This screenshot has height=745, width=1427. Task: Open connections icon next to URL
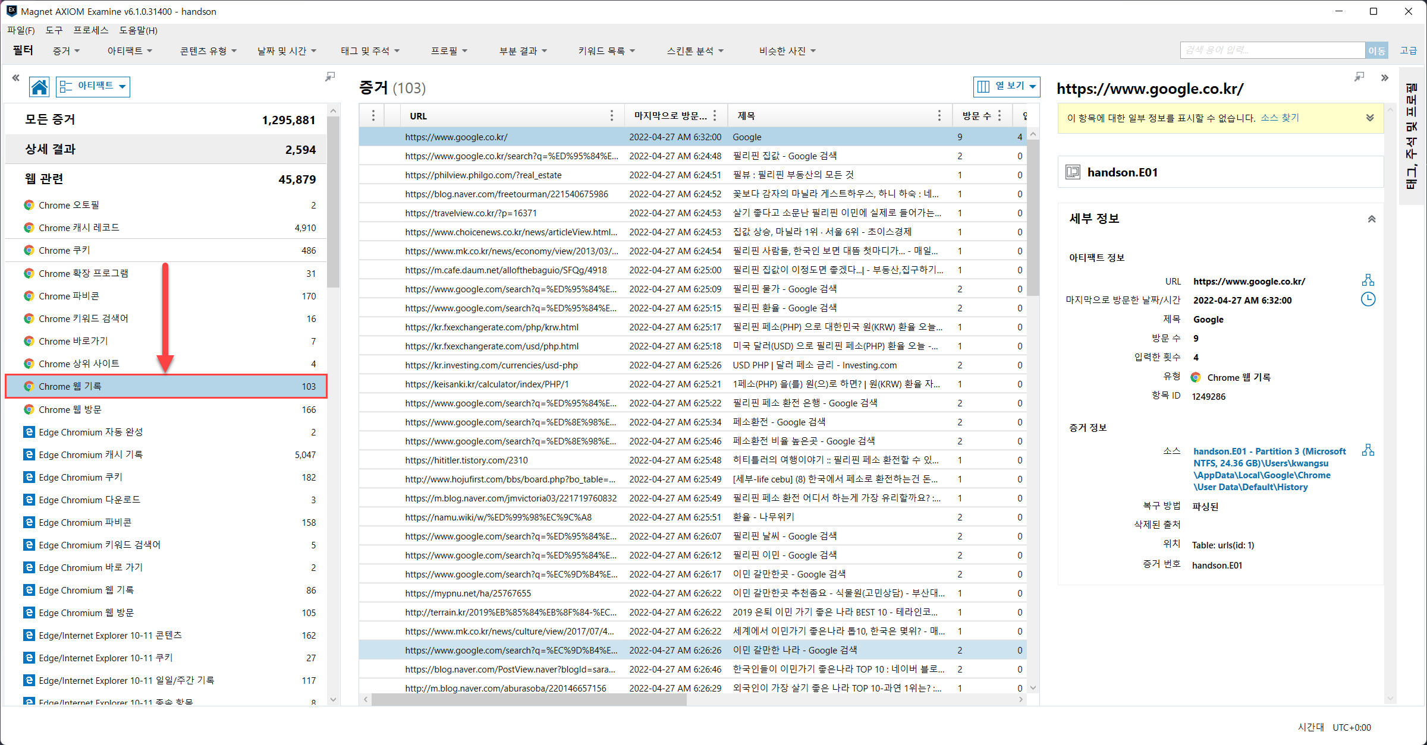[x=1368, y=280]
